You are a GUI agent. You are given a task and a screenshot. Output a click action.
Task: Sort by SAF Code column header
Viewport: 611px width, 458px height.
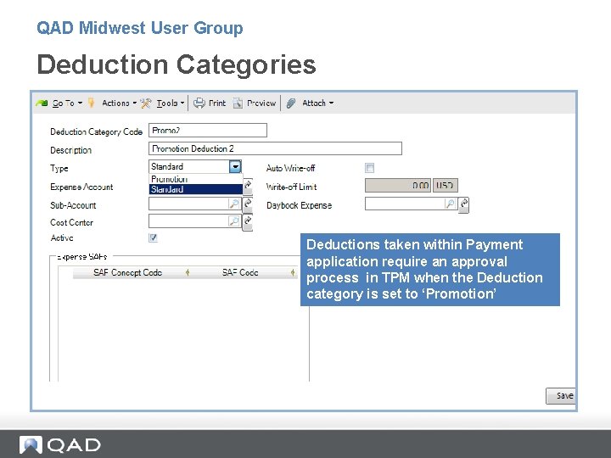point(240,272)
